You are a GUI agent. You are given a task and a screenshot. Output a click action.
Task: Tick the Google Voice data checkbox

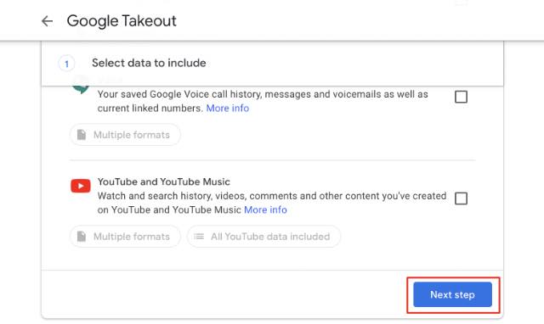click(x=461, y=97)
